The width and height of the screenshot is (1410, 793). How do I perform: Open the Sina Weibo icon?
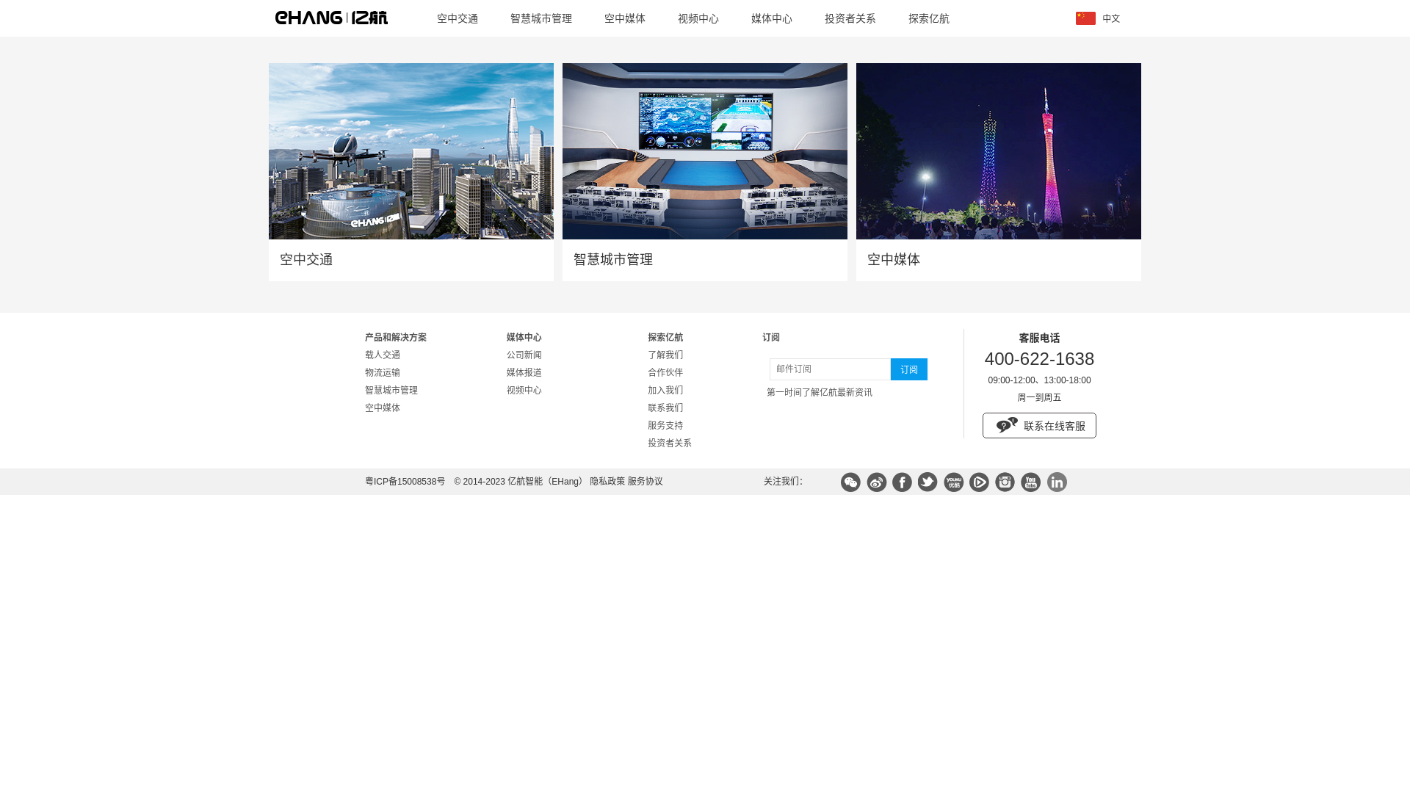(x=876, y=482)
